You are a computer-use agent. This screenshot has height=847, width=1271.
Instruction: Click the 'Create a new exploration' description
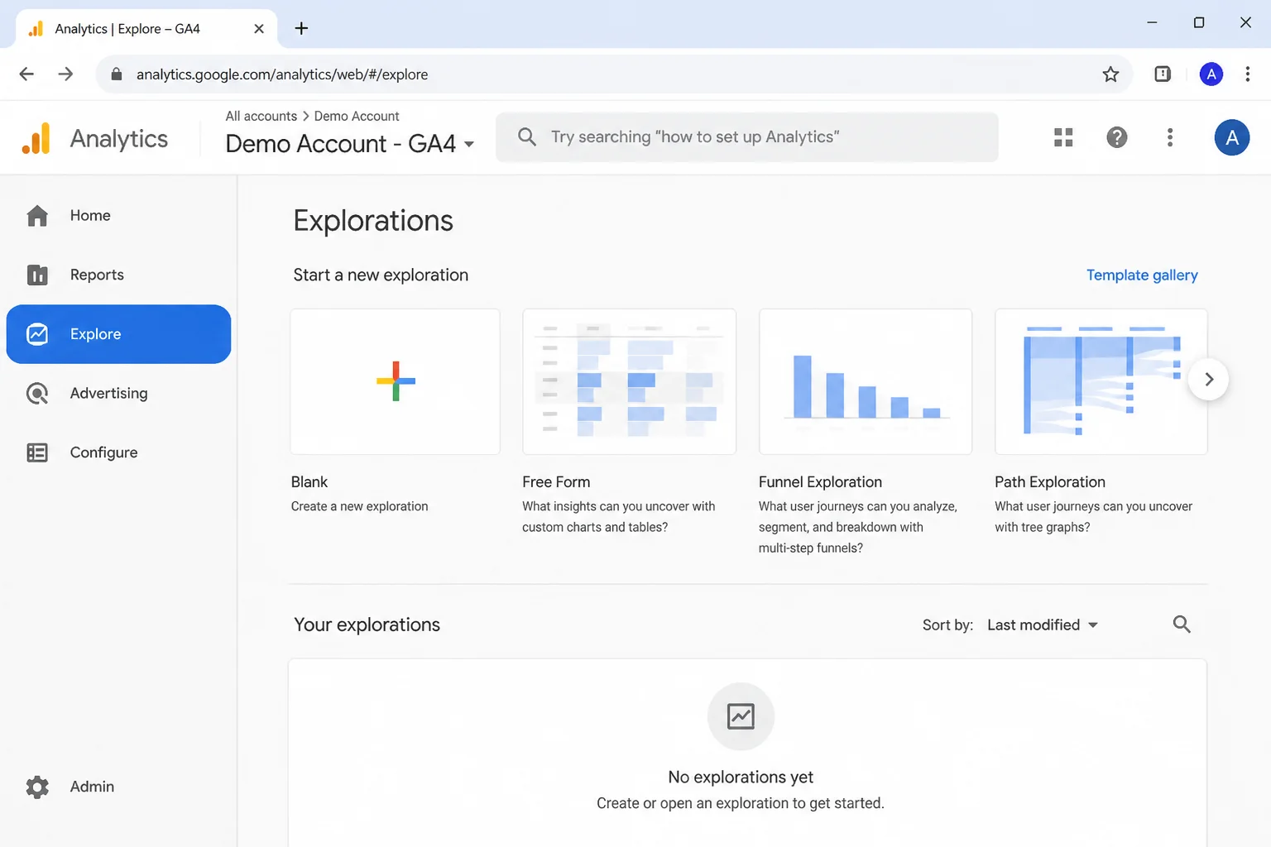[x=359, y=506]
